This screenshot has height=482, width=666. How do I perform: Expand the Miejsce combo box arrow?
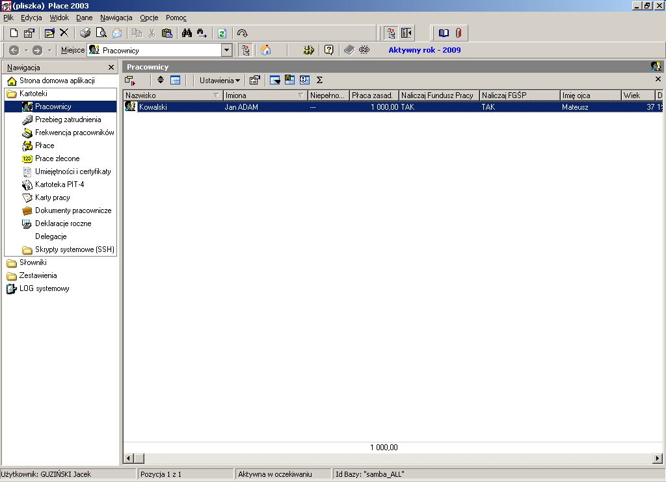[227, 50]
